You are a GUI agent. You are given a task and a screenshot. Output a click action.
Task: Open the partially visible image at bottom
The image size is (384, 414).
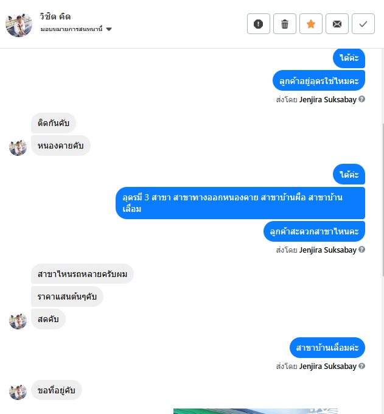[x=255, y=411]
